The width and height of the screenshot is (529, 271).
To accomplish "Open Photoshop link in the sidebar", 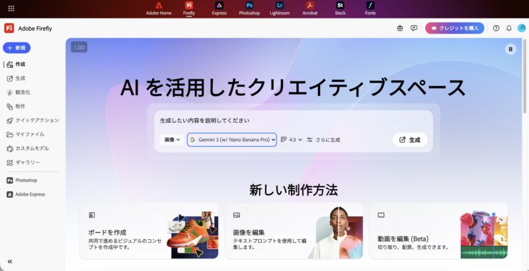I will tap(22, 180).
